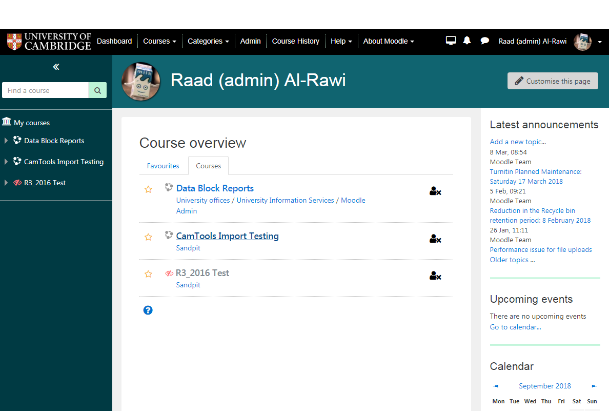Click the course icon next to Data Block Reports title

click(x=169, y=187)
